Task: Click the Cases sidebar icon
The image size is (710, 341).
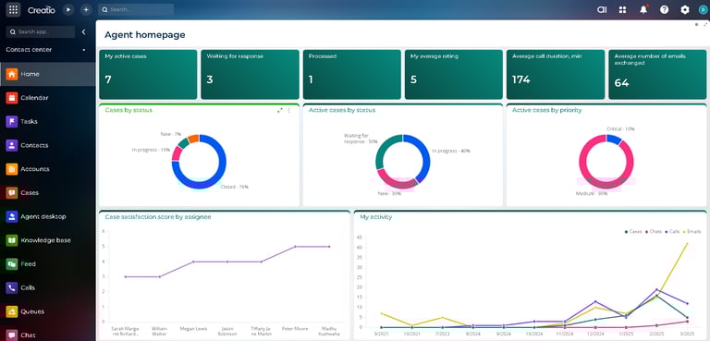Action: tap(12, 192)
